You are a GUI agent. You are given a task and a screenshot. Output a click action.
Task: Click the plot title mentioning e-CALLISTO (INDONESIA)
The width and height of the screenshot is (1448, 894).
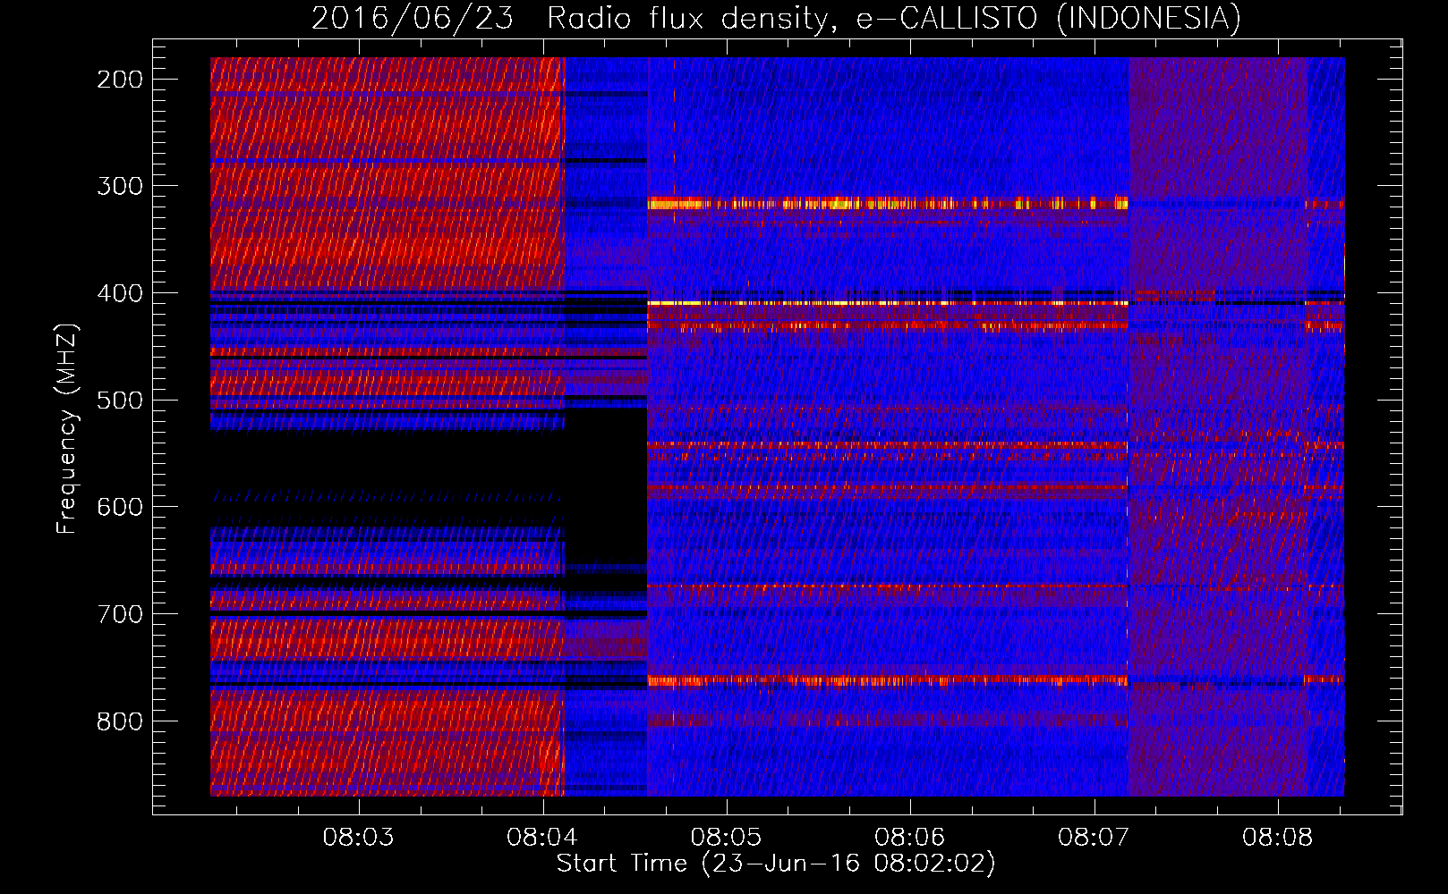(776, 18)
